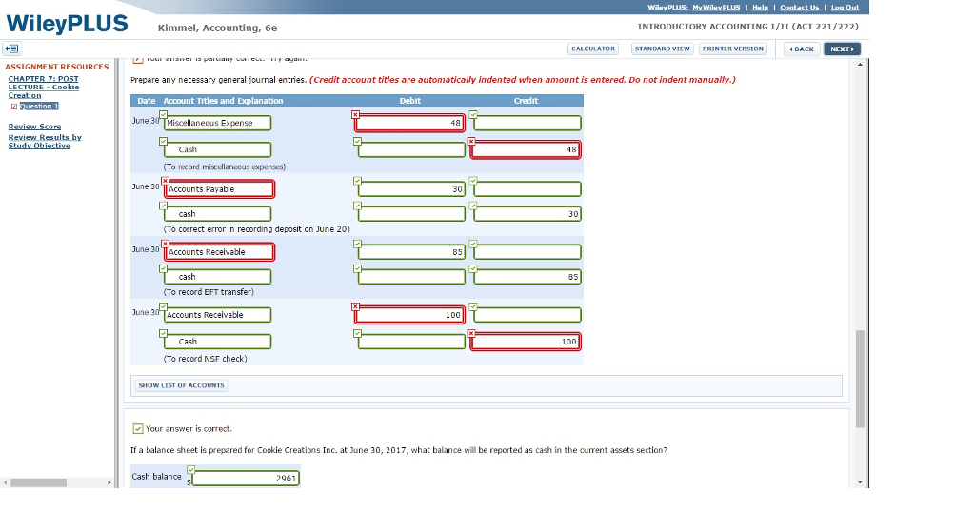This screenshot has width=975, height=530.
Task: Select Question 1 in assignment sidebar
Action: tap(38, 106)
